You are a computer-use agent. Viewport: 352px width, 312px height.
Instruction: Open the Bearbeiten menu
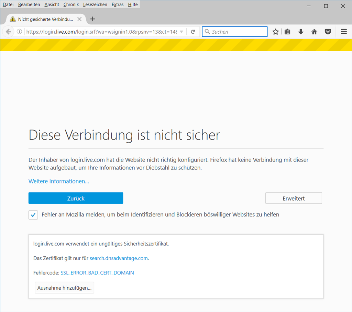click(x=29, y=4)
